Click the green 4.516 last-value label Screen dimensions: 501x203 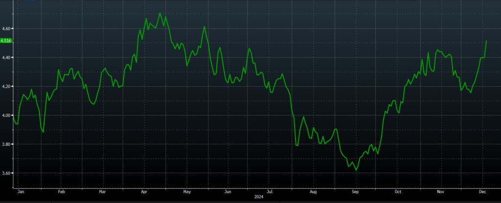[6, 41]
